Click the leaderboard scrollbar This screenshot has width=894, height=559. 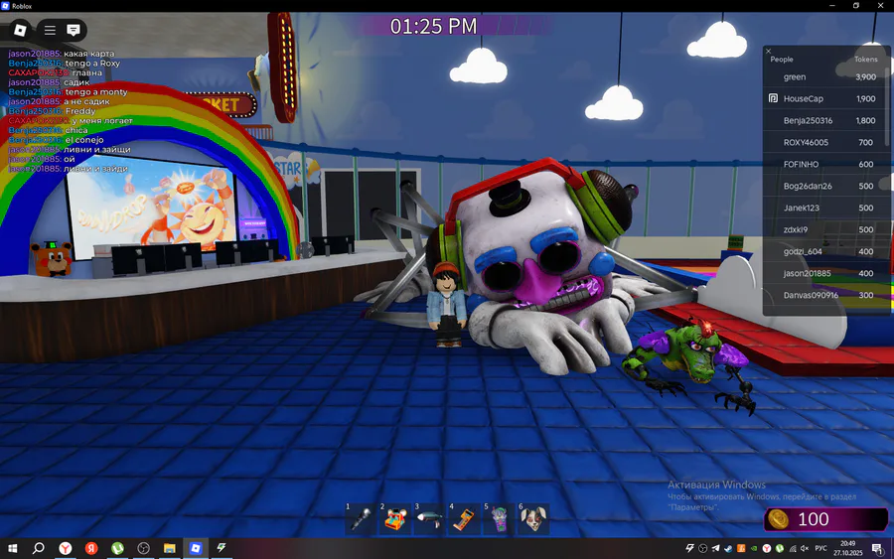(x=887, y=105)
